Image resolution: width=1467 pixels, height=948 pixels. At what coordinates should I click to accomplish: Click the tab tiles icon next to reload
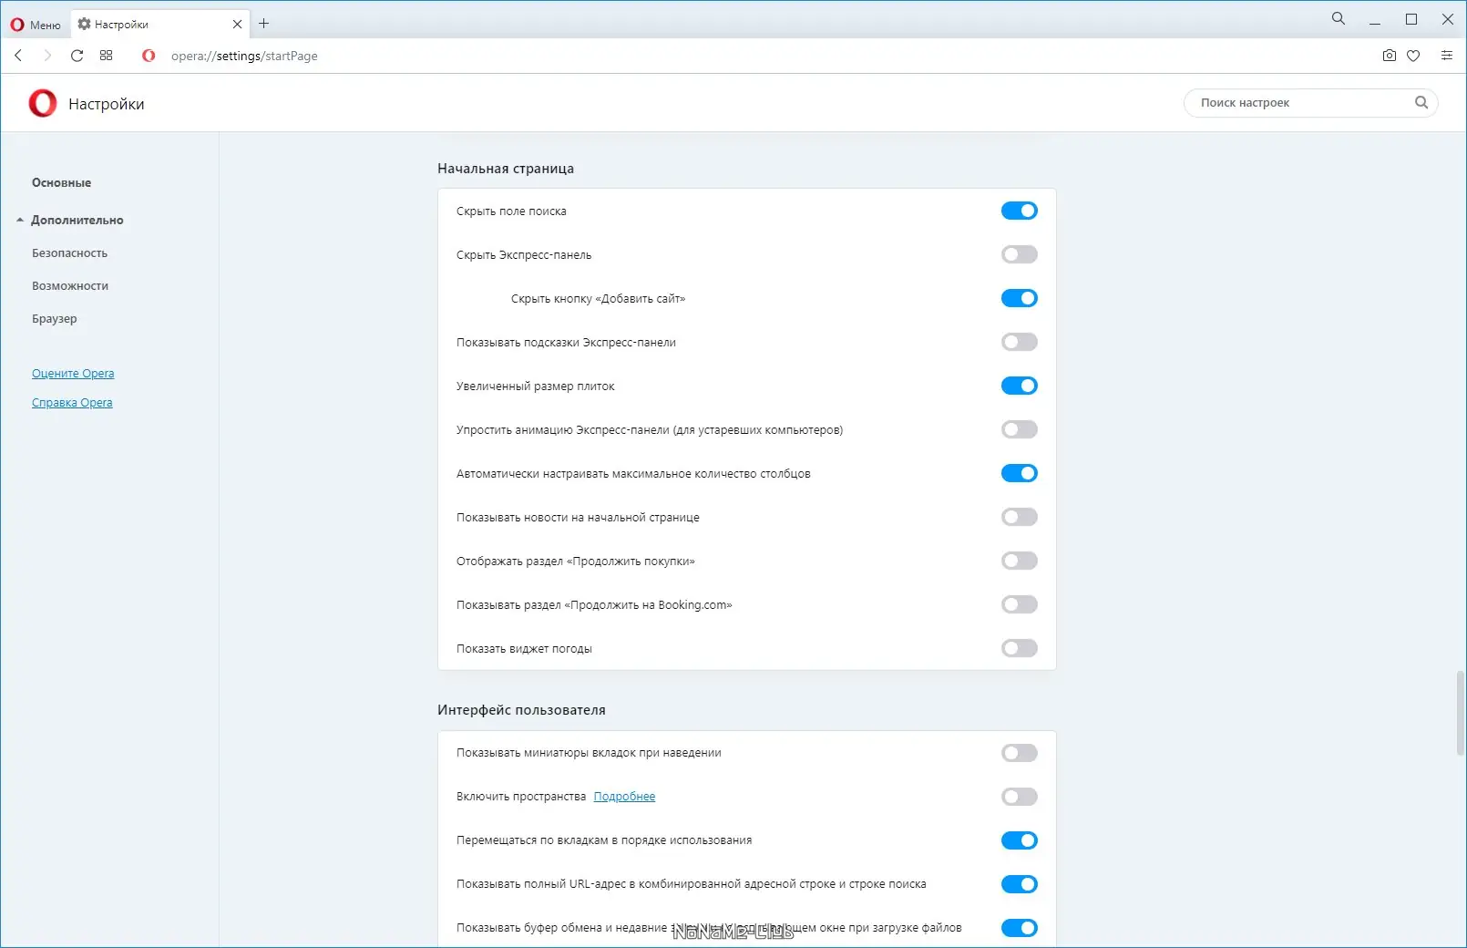pyautogui.click(x=106, y=56)
